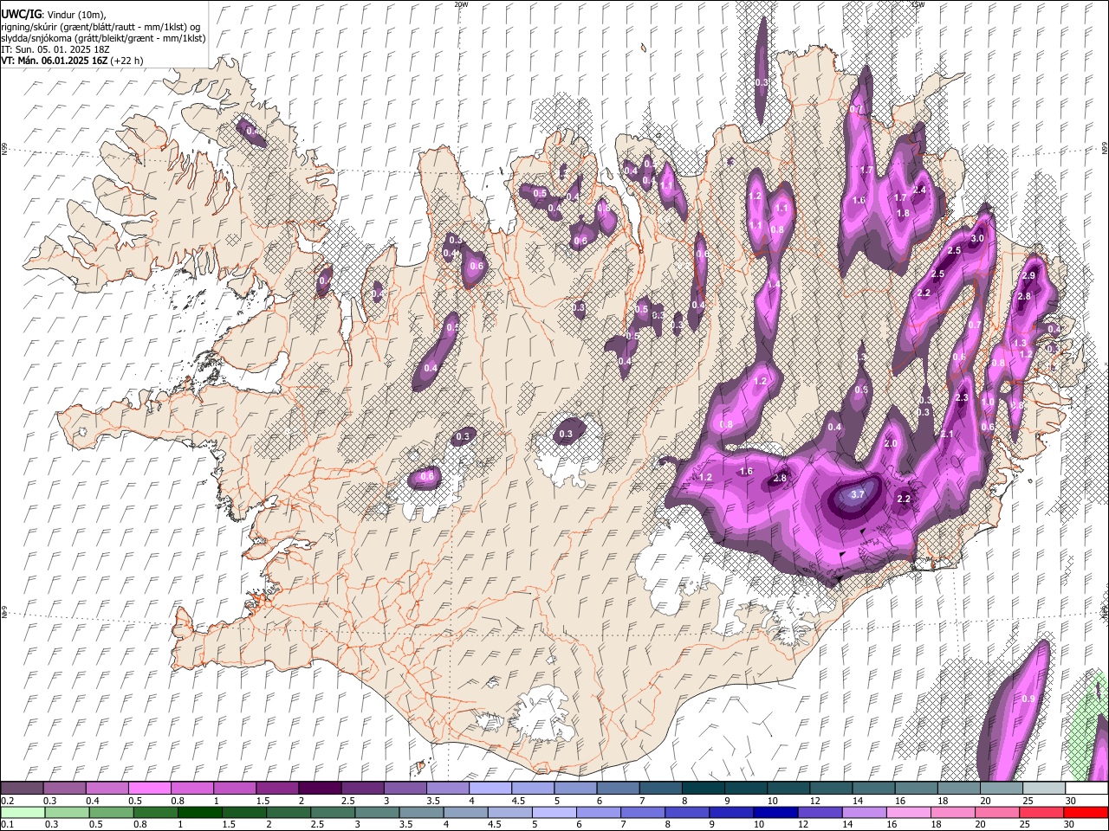The height and width of the screenshot is (831, 1109).
Task: Select the light lavender swatch labeled 4 in purple row
Action: 490,789
